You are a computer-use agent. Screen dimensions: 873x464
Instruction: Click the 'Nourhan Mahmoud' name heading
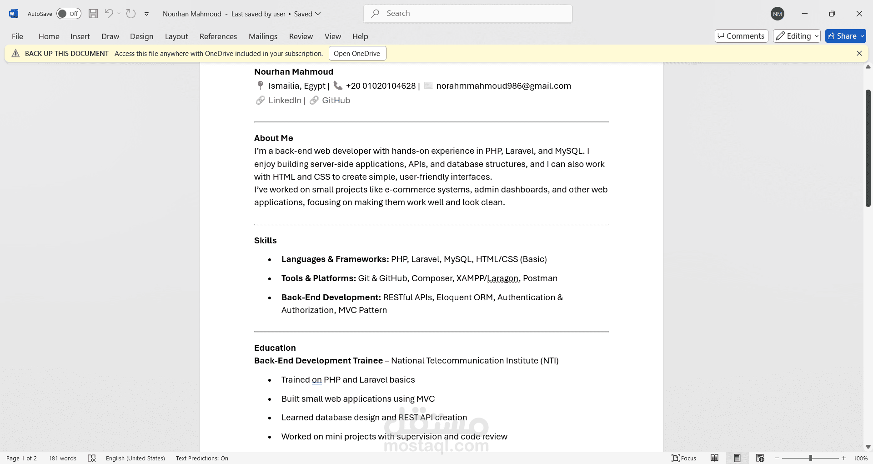point(294,71)
